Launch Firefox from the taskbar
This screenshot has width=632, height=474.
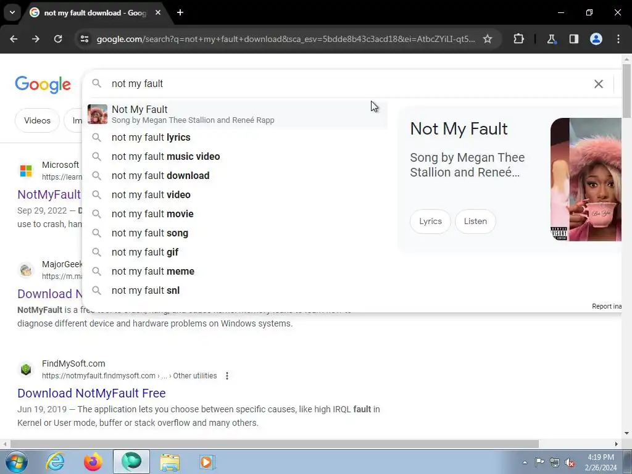[x=93, y=462]
